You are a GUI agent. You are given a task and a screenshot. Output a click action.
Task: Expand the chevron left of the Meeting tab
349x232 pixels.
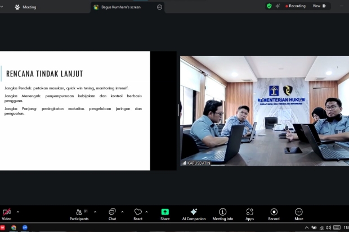coord(2,7)
